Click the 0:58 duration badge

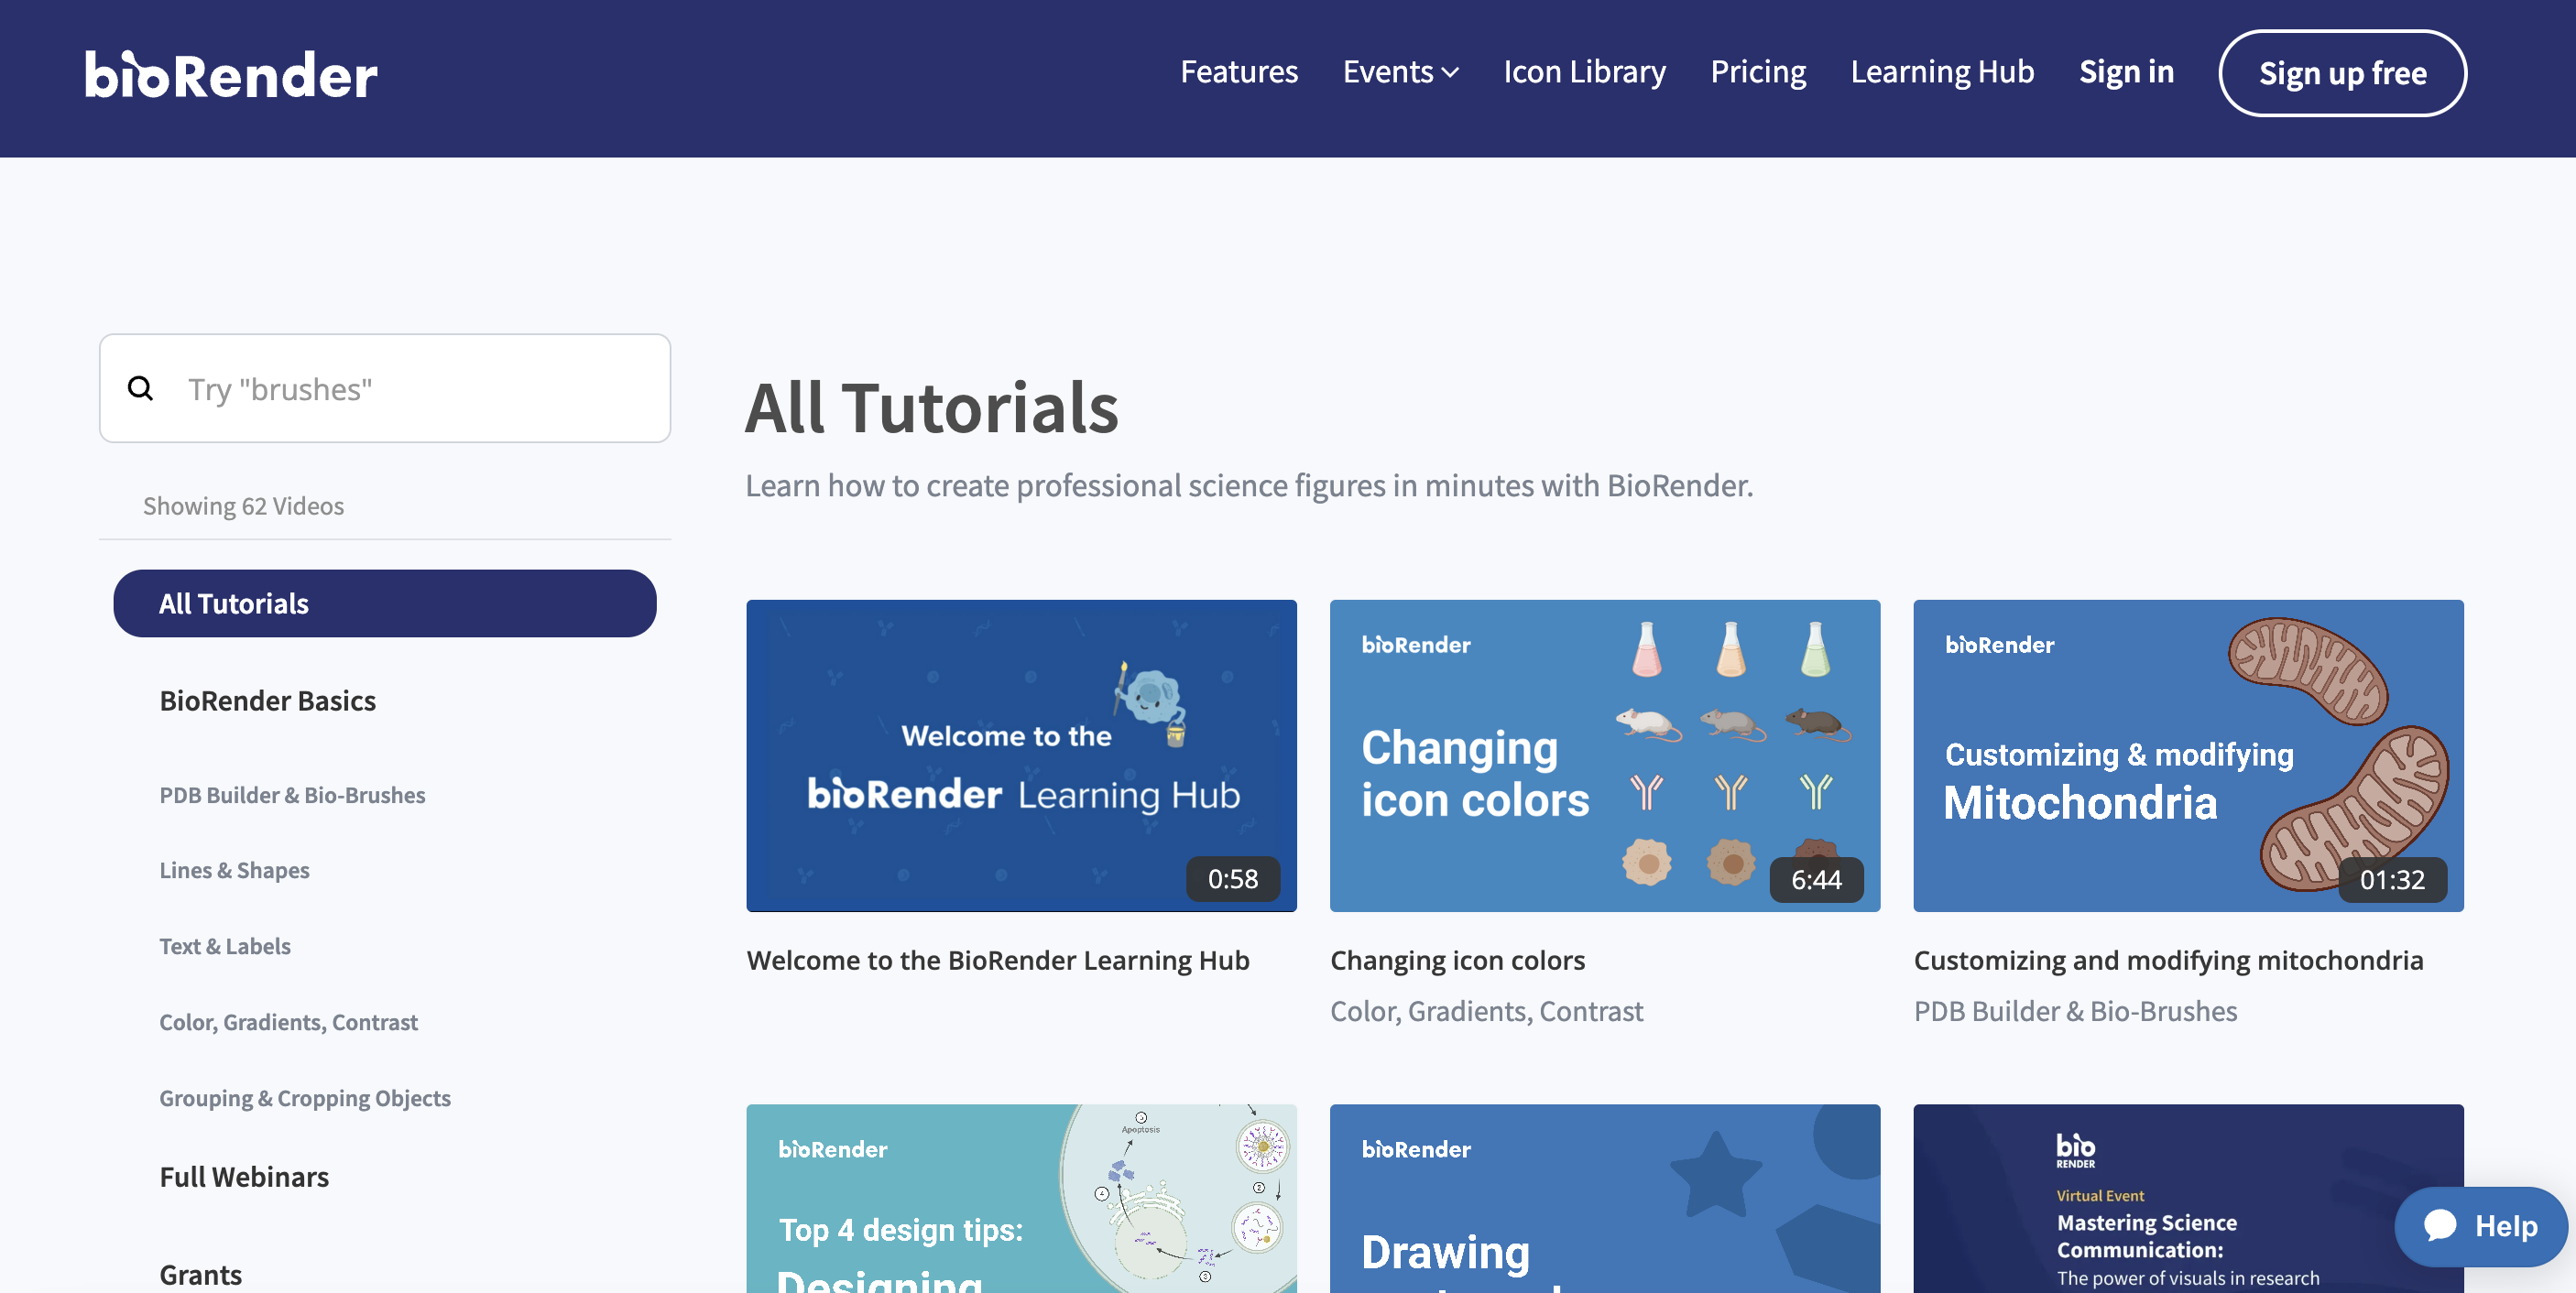click(1232, 878)
